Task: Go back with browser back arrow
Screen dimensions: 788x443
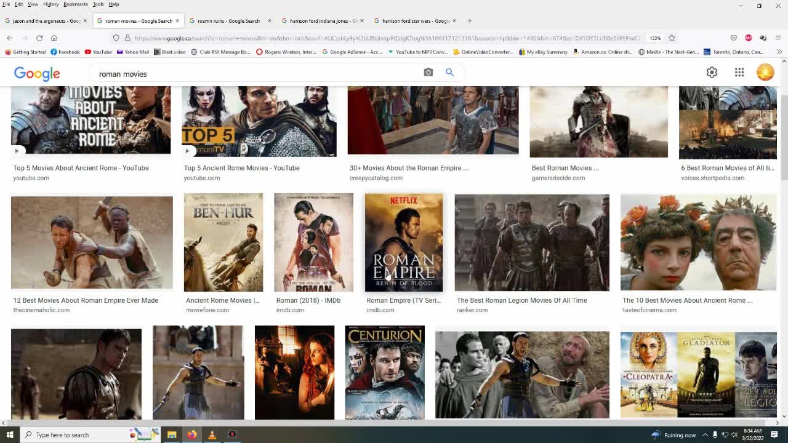Action: (x=10, y=38)
